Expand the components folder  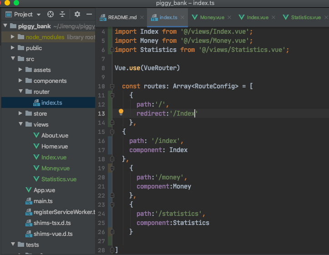click(x=20, y=81)
